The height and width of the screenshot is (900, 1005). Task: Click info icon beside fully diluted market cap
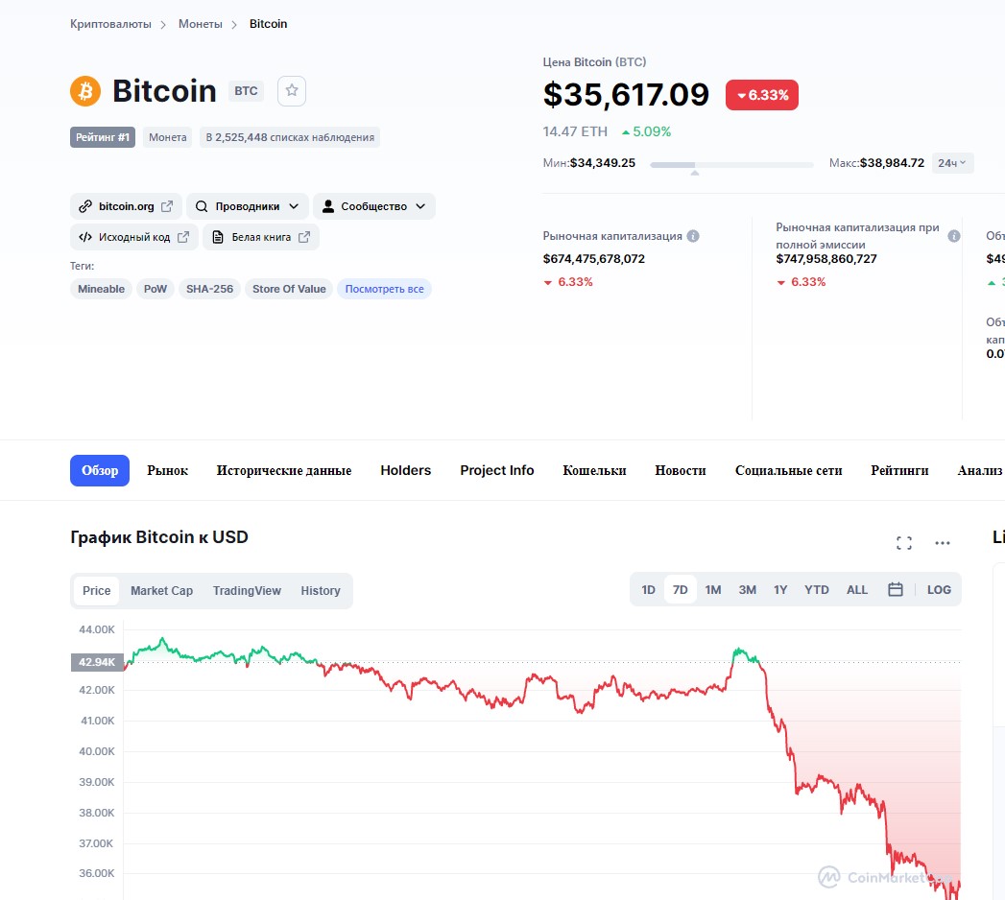pos(954,236)
